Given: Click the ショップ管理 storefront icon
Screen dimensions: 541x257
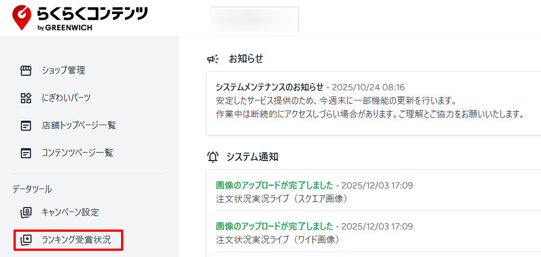Looking at the screenshot, I should click(x=26, y=71).
